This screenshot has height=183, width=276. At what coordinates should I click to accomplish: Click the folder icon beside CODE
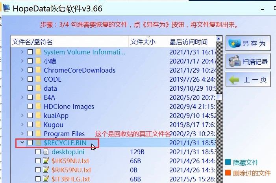point(38,79)
